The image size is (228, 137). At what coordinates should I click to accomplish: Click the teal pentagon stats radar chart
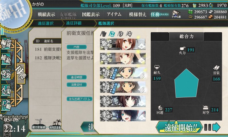tap(186, 83)
